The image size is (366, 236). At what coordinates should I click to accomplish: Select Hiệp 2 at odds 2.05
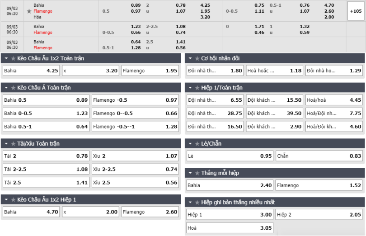tap(319, 215)
